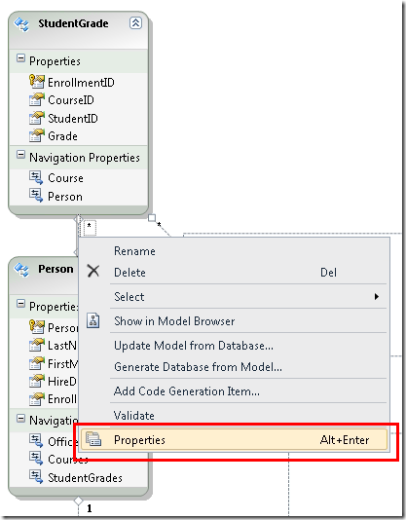Click the Delete X icon in context menu
This screenshot has height=520, width=406.
pos(93,271)
